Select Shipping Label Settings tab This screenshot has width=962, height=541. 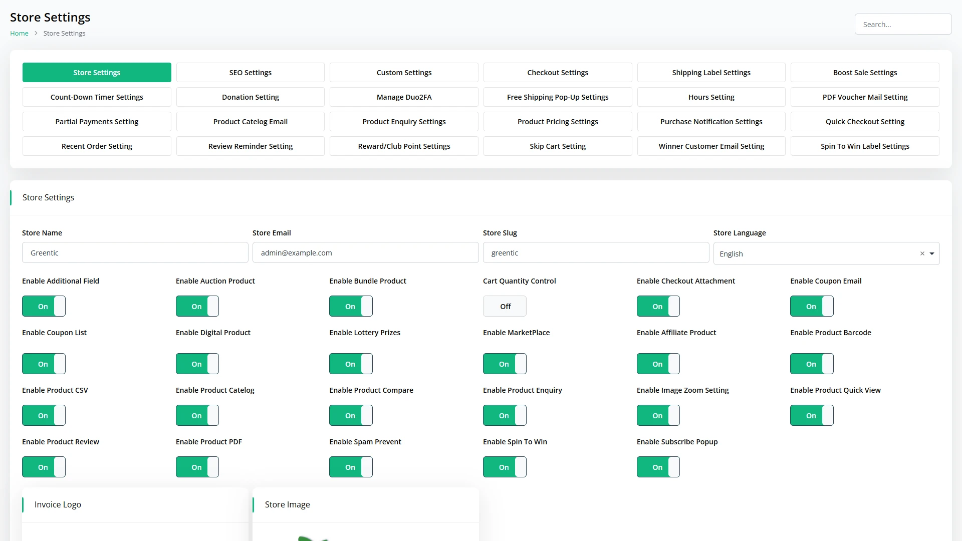[x=711, y=73]
